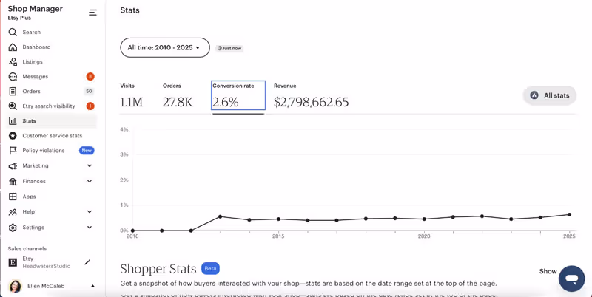The image size is (592, 297).
Task: Expand the Settings section
Action: tap(90, 228)
